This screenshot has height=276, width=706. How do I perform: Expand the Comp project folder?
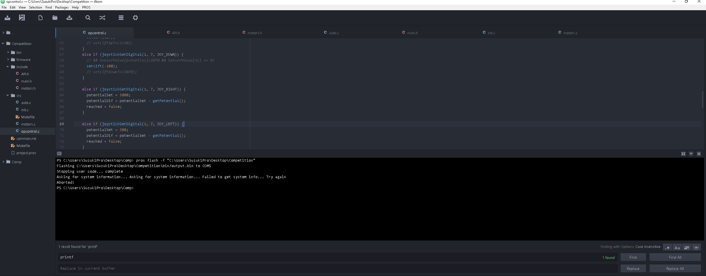3,162
